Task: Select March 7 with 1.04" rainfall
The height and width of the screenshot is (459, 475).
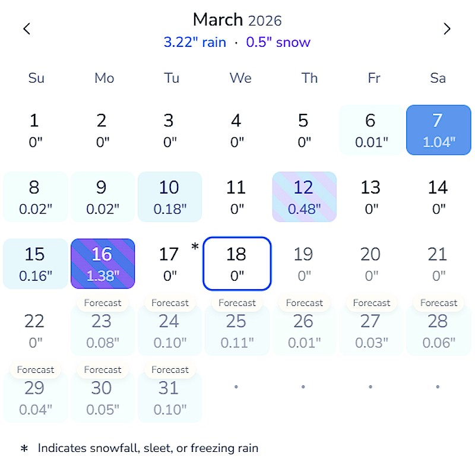Action: [438, 130]
